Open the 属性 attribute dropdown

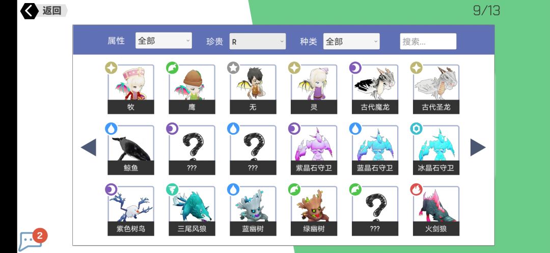(163, 41)
